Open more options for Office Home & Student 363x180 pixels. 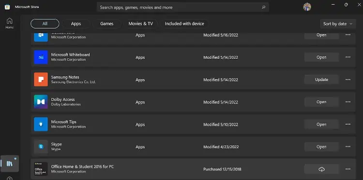point(348,169)
